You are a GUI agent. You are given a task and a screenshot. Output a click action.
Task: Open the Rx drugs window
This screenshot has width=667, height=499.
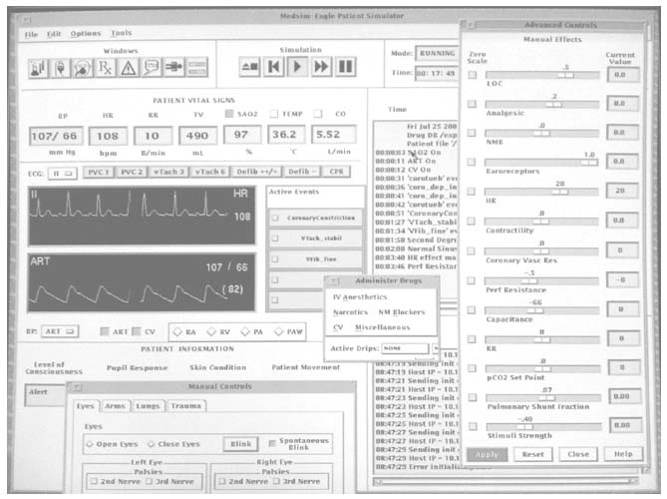click(105, 68)
